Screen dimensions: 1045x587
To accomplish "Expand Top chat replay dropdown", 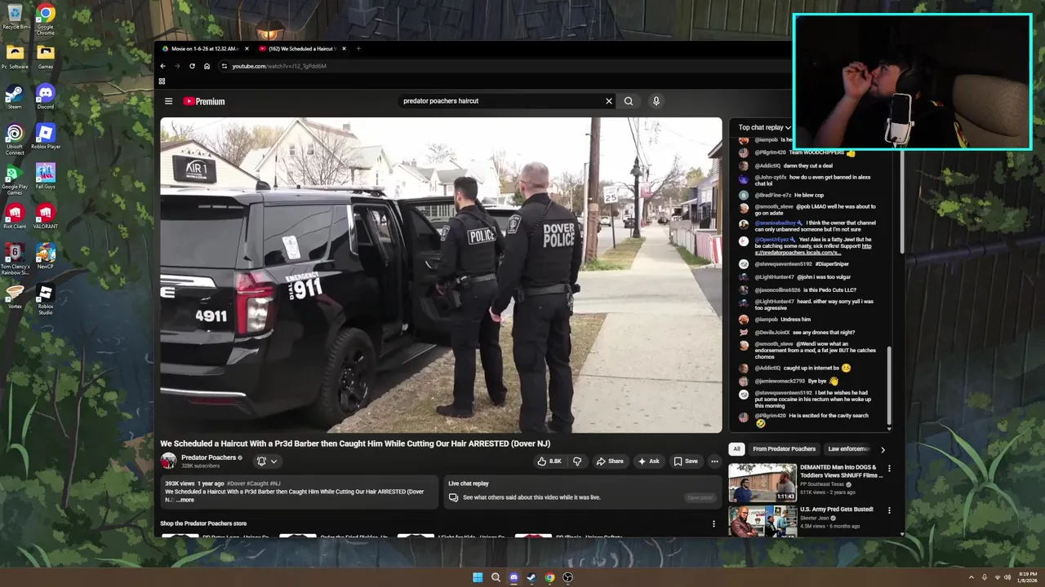I will tap(765, 127).
